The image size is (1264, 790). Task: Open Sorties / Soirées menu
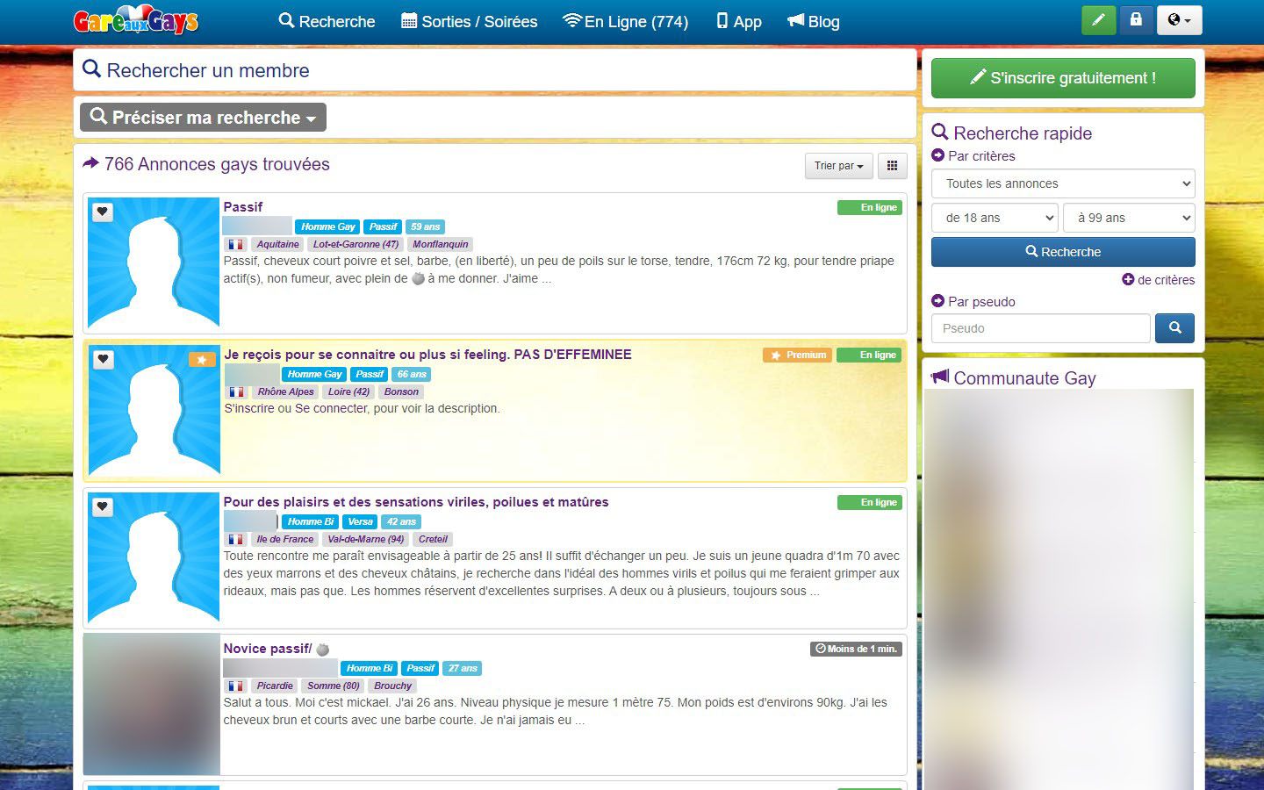(470, 21)
